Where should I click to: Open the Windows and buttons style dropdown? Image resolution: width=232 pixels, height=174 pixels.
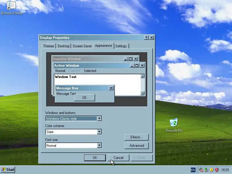click(x=99, y=118)
